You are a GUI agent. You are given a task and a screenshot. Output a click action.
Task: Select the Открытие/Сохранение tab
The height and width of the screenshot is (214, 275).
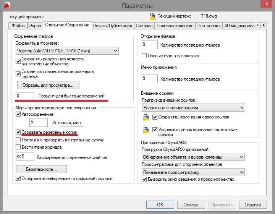point(67,25)
